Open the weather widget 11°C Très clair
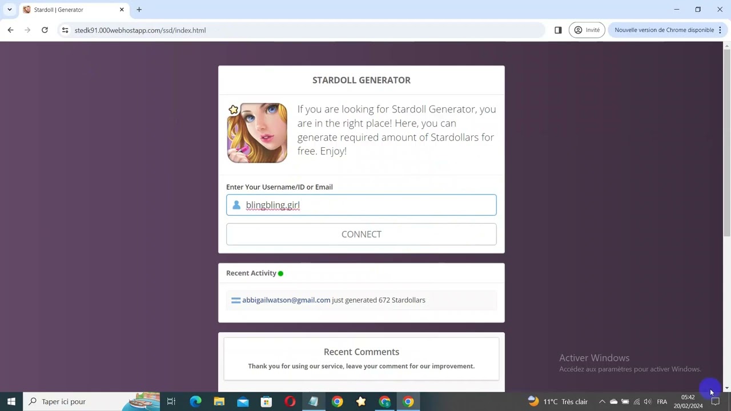 pyautogui.click(x=557, y=402)
